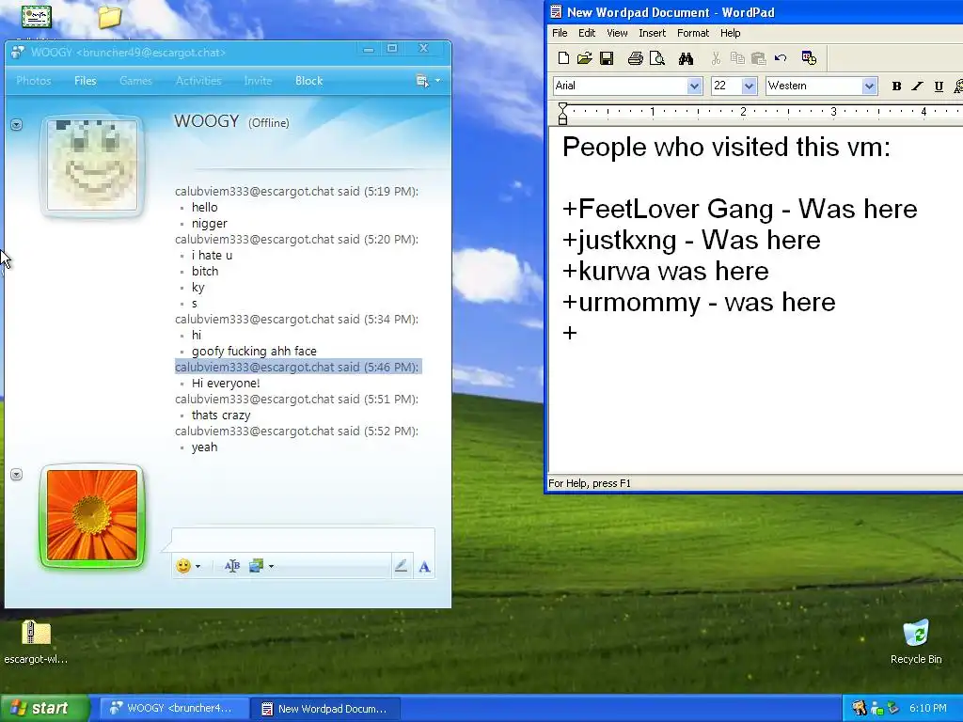This screenshot has height=722, width=963.
Task: Expand the font size 22 dropdown
Action: click(x=749, y=86)
